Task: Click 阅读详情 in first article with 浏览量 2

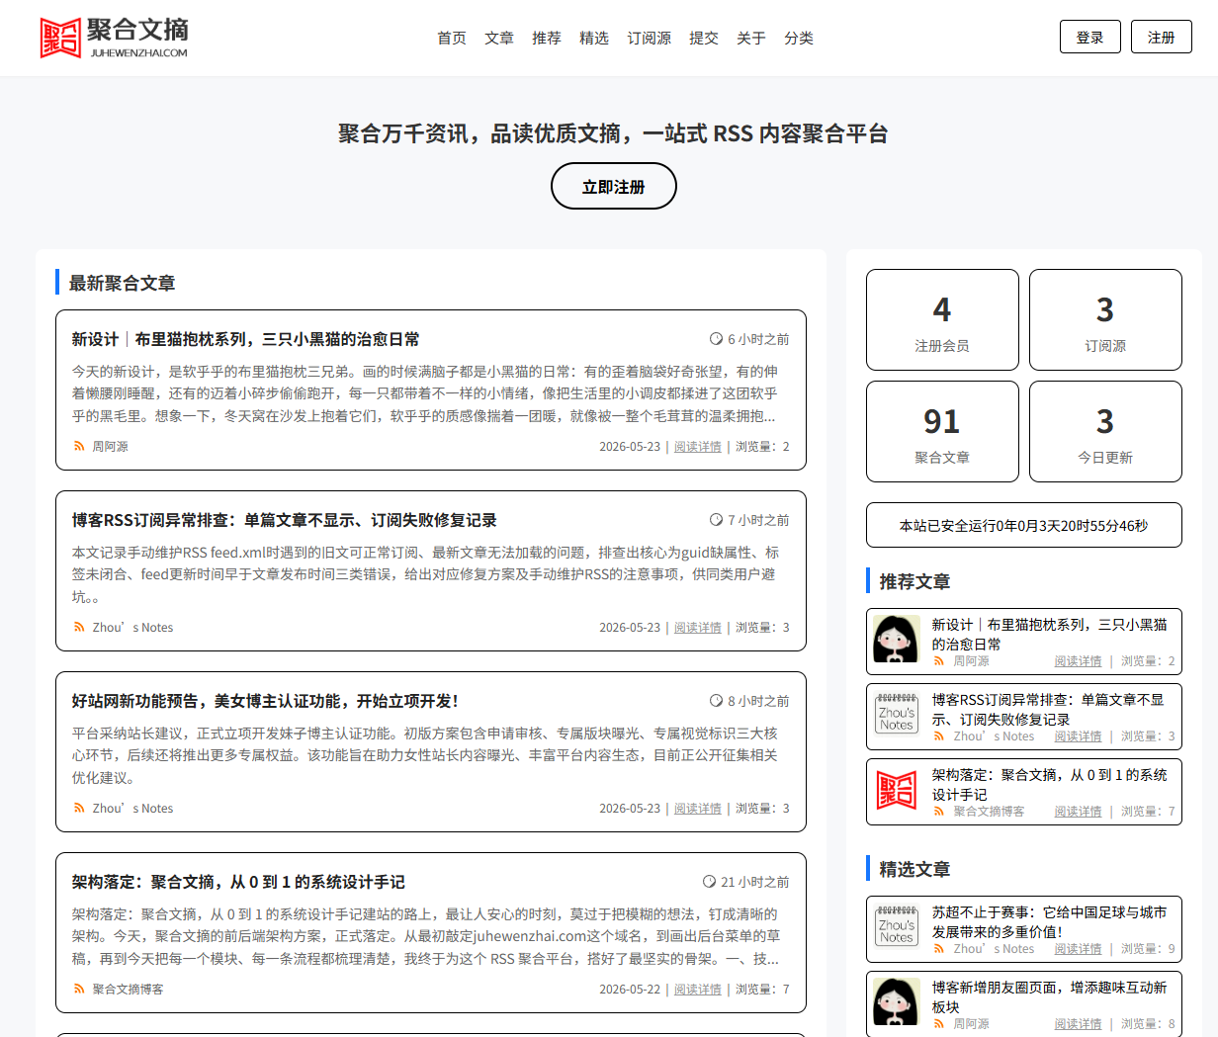Action: [x=698, y=447]
